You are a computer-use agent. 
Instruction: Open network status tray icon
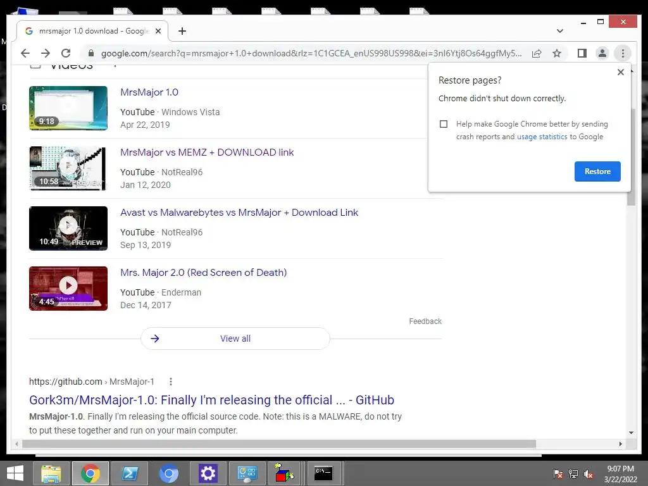(x=573, y=474)
